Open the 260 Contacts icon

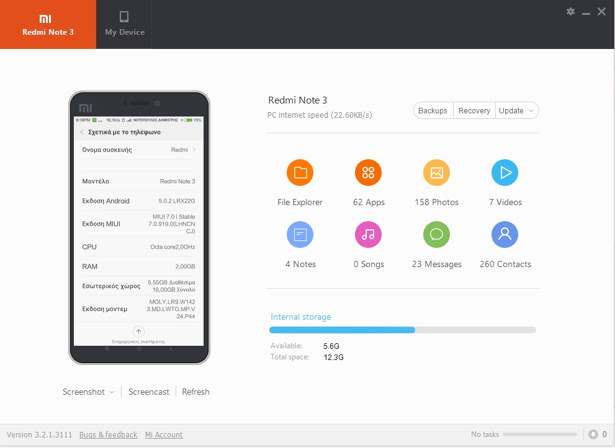coord(505,235)
